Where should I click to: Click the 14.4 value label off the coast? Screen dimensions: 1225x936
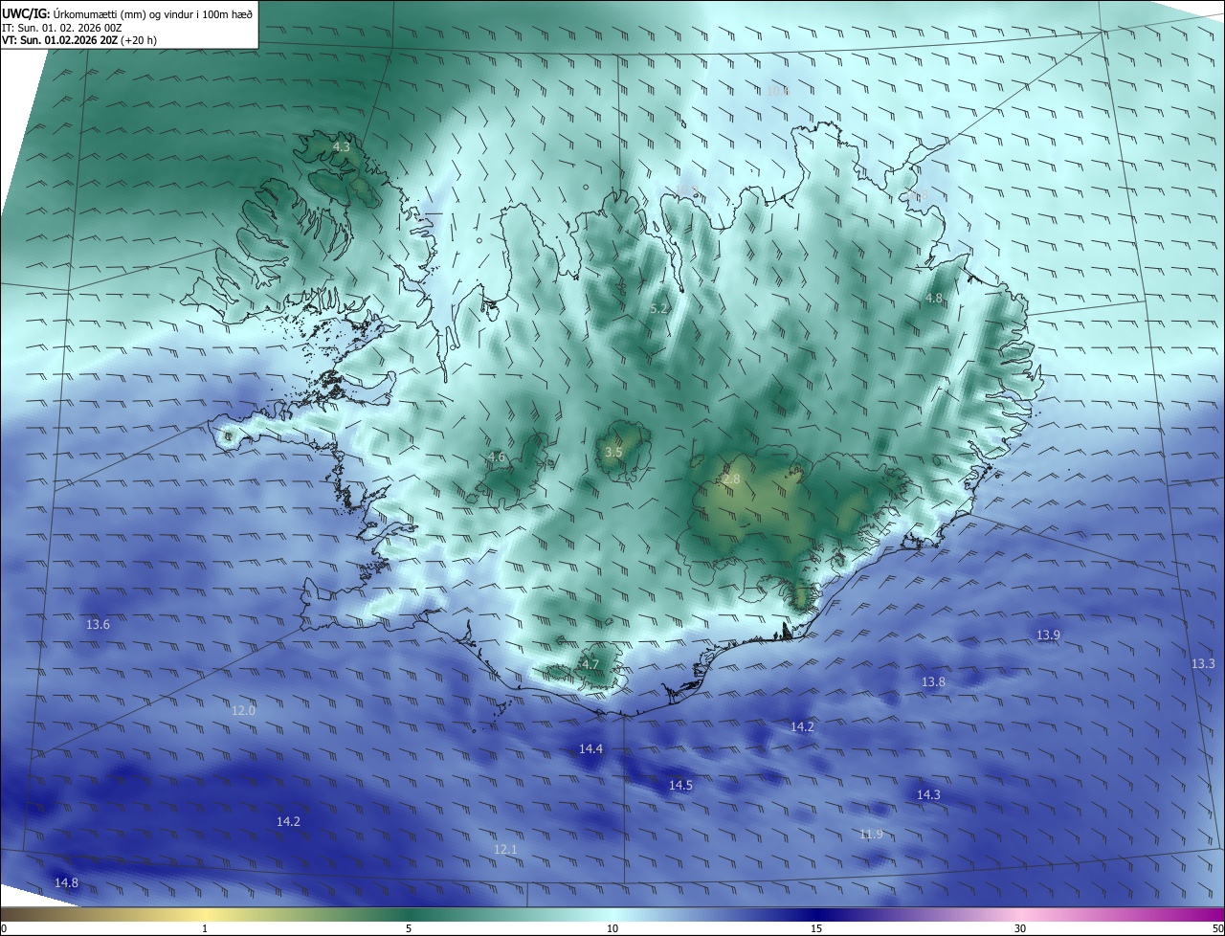[x=591, y=748]
